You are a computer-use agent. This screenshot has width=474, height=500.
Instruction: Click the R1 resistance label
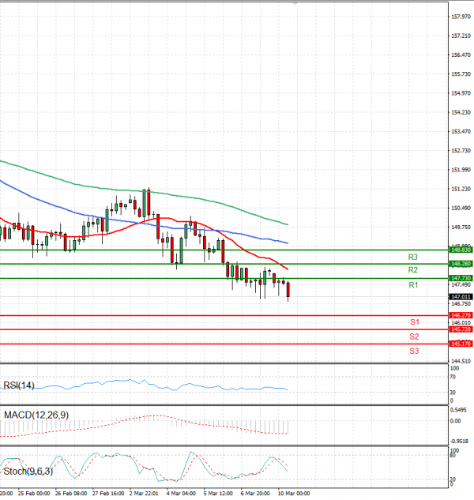(x=412, y=284)
